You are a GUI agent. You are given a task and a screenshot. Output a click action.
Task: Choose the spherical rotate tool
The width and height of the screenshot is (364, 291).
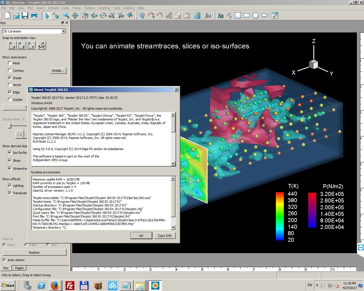coord(85,16)
